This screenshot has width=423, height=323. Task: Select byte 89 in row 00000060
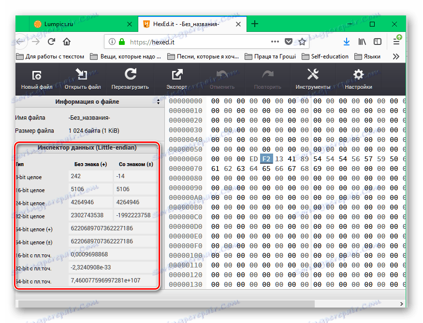305,159
